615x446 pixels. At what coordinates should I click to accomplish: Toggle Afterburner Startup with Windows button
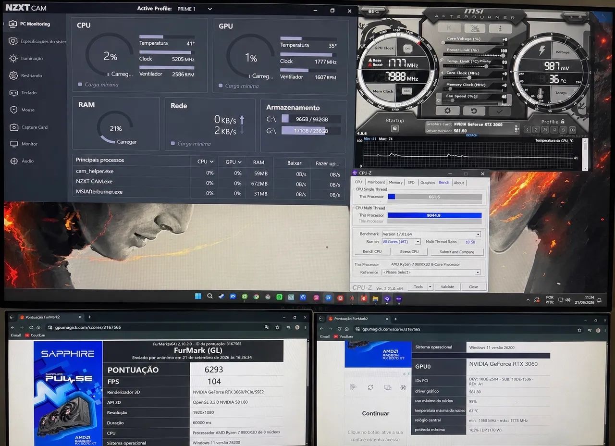pos(395,128)
